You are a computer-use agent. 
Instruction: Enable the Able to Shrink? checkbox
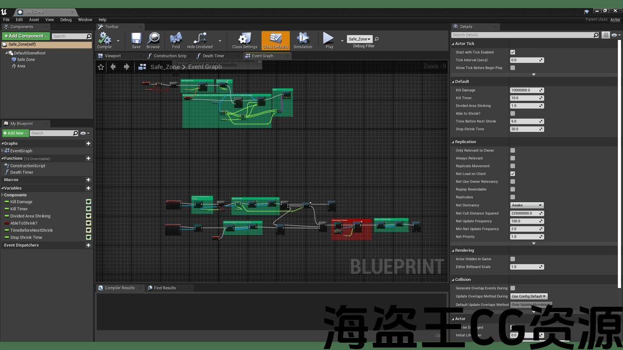click(513, 113)
